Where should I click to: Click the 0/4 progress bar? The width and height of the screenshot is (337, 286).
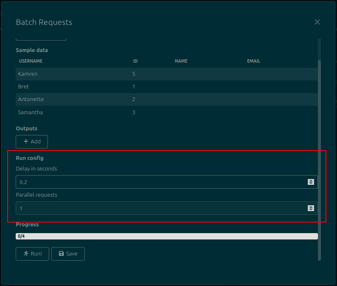(x=167, y=236)
